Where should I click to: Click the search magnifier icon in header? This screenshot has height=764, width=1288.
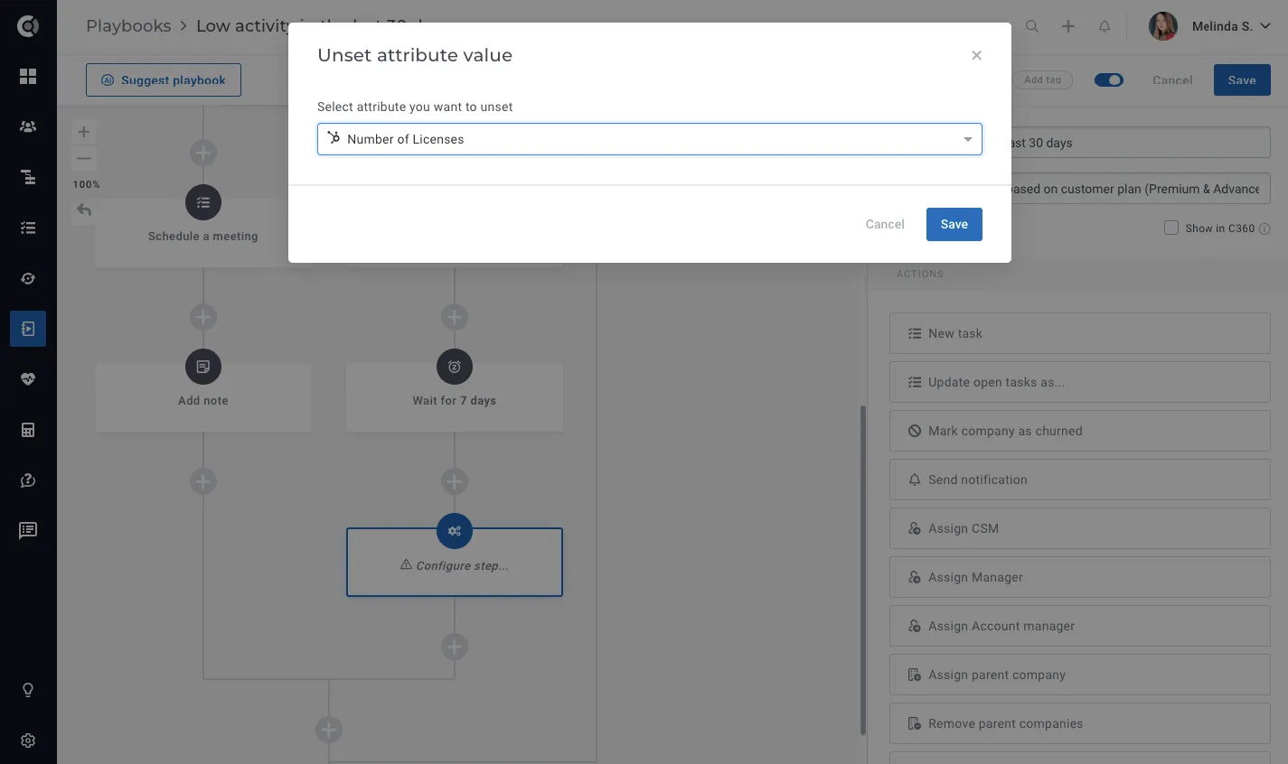click(1032, 26)
